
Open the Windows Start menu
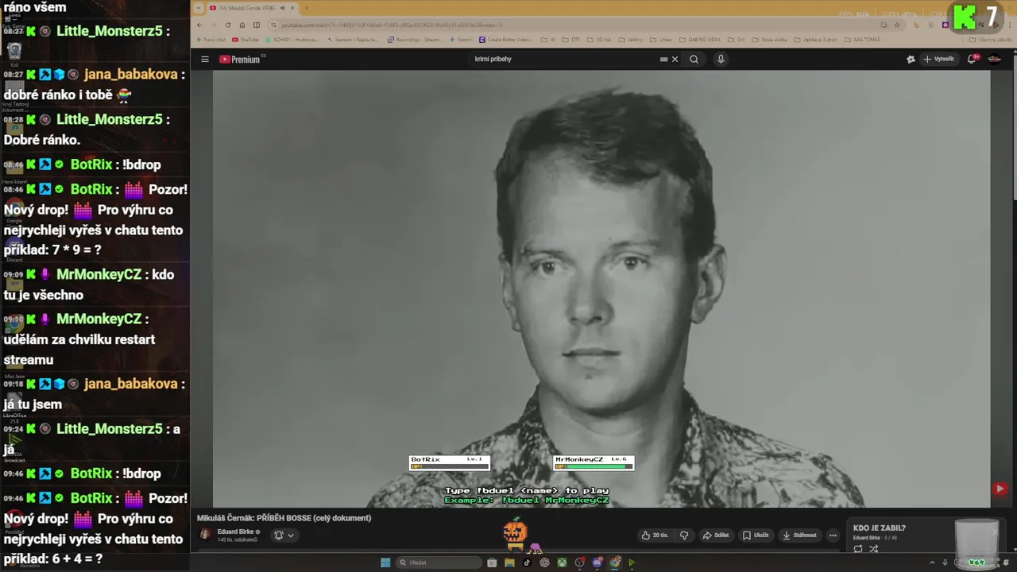tap(385, 562)
